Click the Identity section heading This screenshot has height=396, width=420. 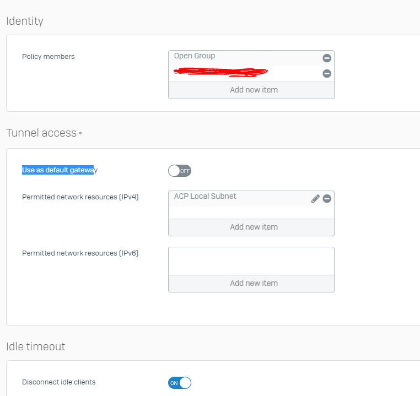click(25, 21)
